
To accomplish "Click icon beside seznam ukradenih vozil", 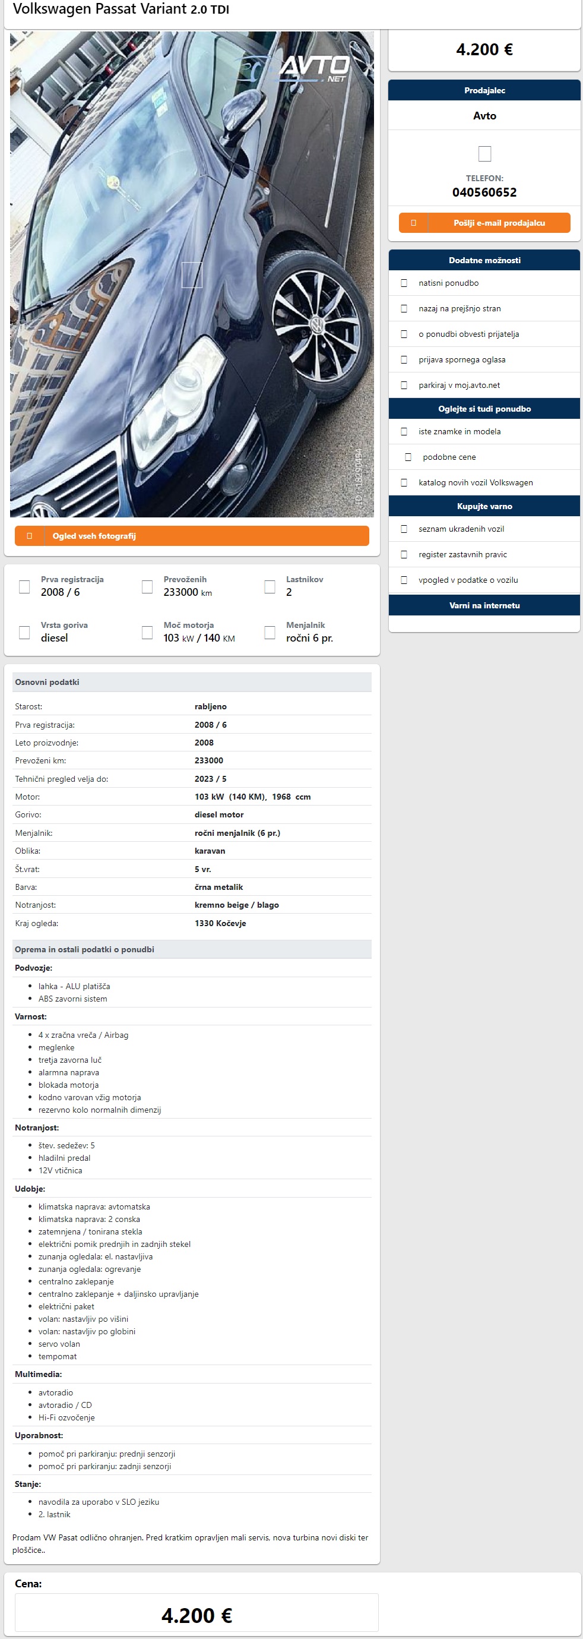I will tap(404, 529).
